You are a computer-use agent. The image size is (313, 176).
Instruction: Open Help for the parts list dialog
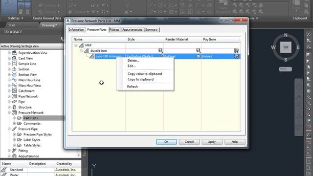[x=235, y=142]
